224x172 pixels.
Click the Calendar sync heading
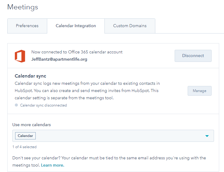31,76
